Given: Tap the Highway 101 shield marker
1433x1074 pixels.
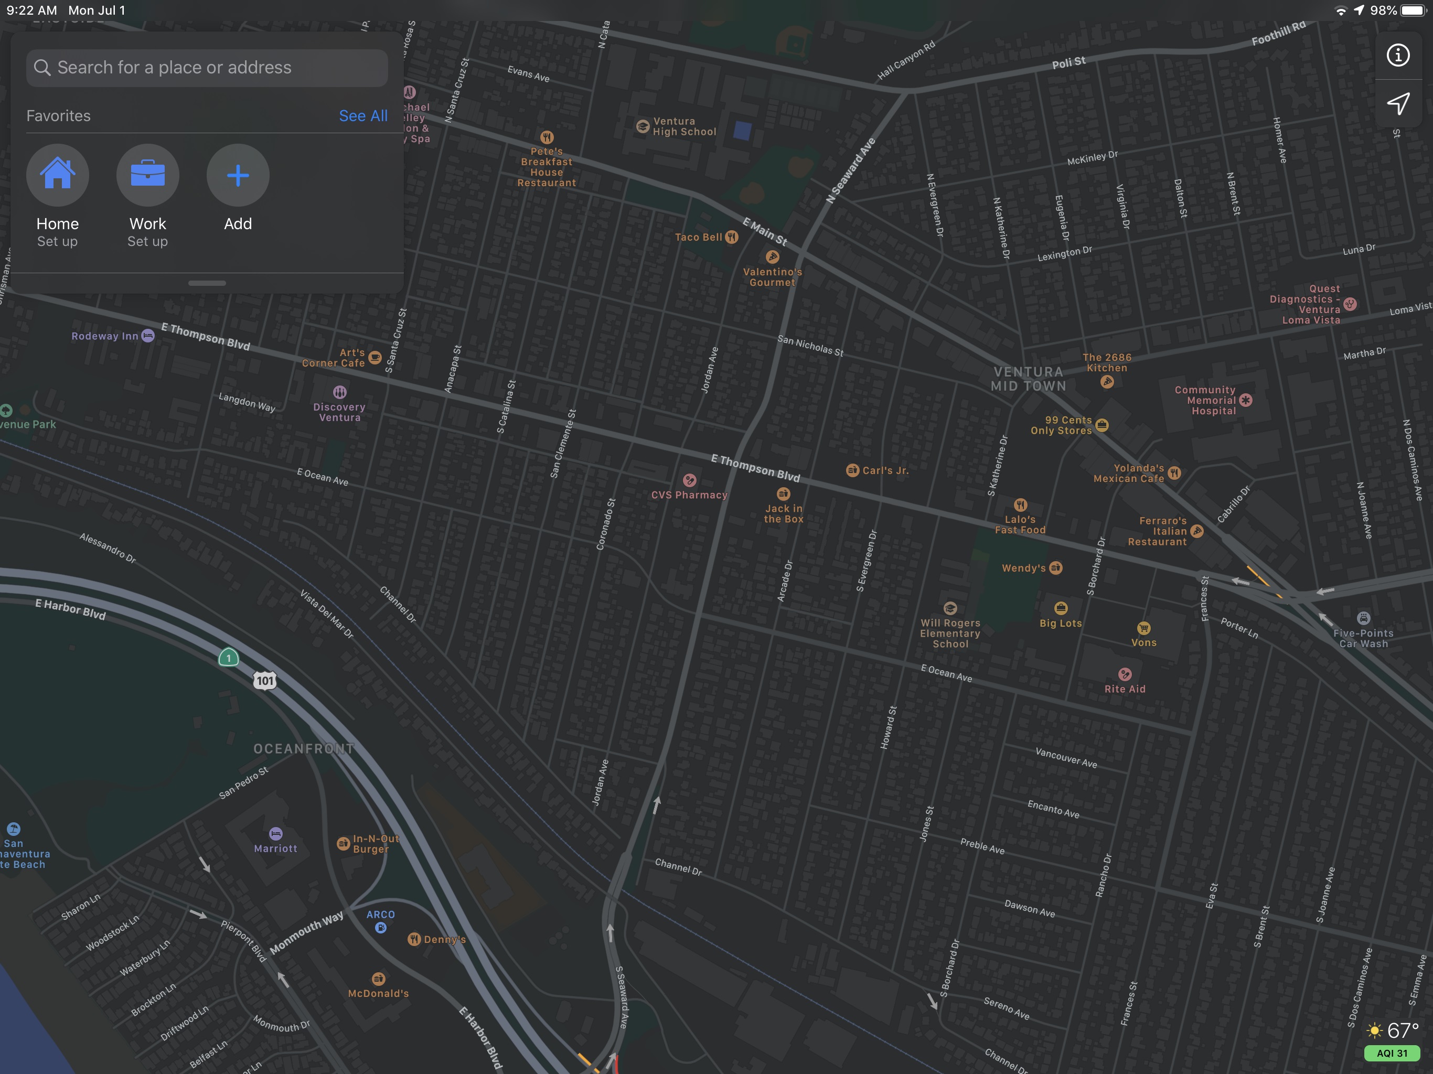Looking at the screenshot, I should 264,681.
